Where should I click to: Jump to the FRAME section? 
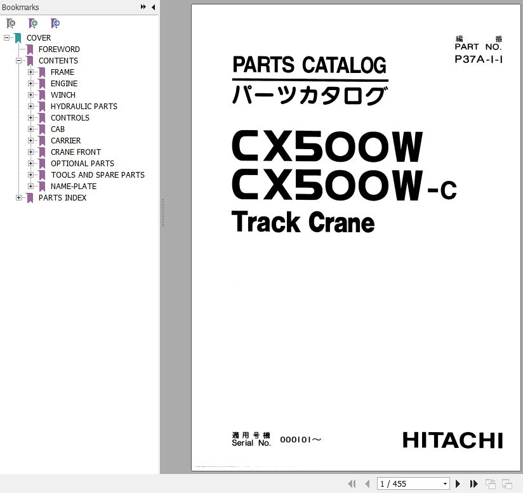pyautogui.click(x=62, y=72)
